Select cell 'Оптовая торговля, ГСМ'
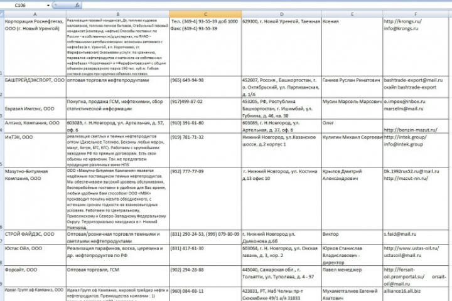 coord(118,276)
